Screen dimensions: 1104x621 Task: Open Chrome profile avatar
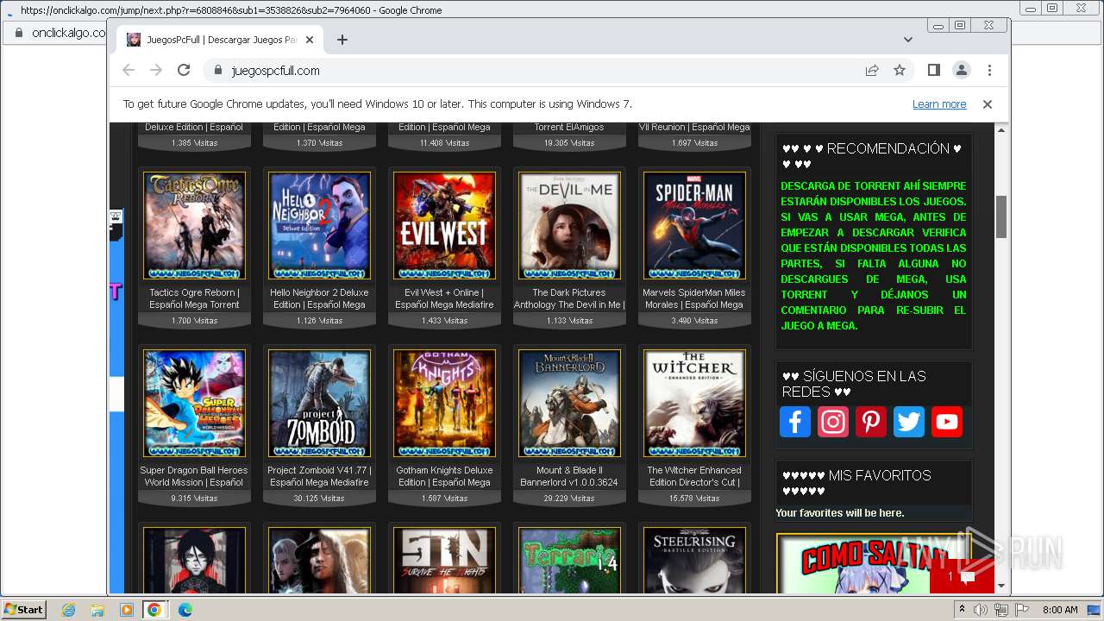[962, 71]
